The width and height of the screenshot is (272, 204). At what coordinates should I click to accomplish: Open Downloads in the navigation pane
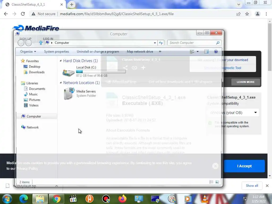coord(37,72)
